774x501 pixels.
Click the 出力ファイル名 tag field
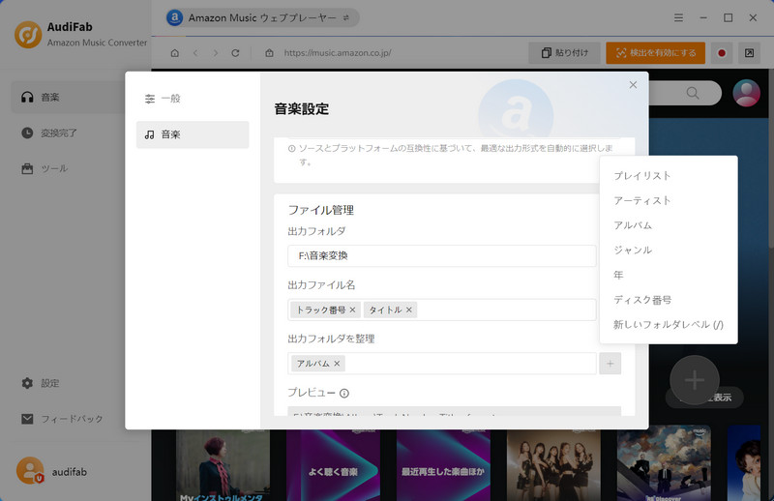point(442,309)
